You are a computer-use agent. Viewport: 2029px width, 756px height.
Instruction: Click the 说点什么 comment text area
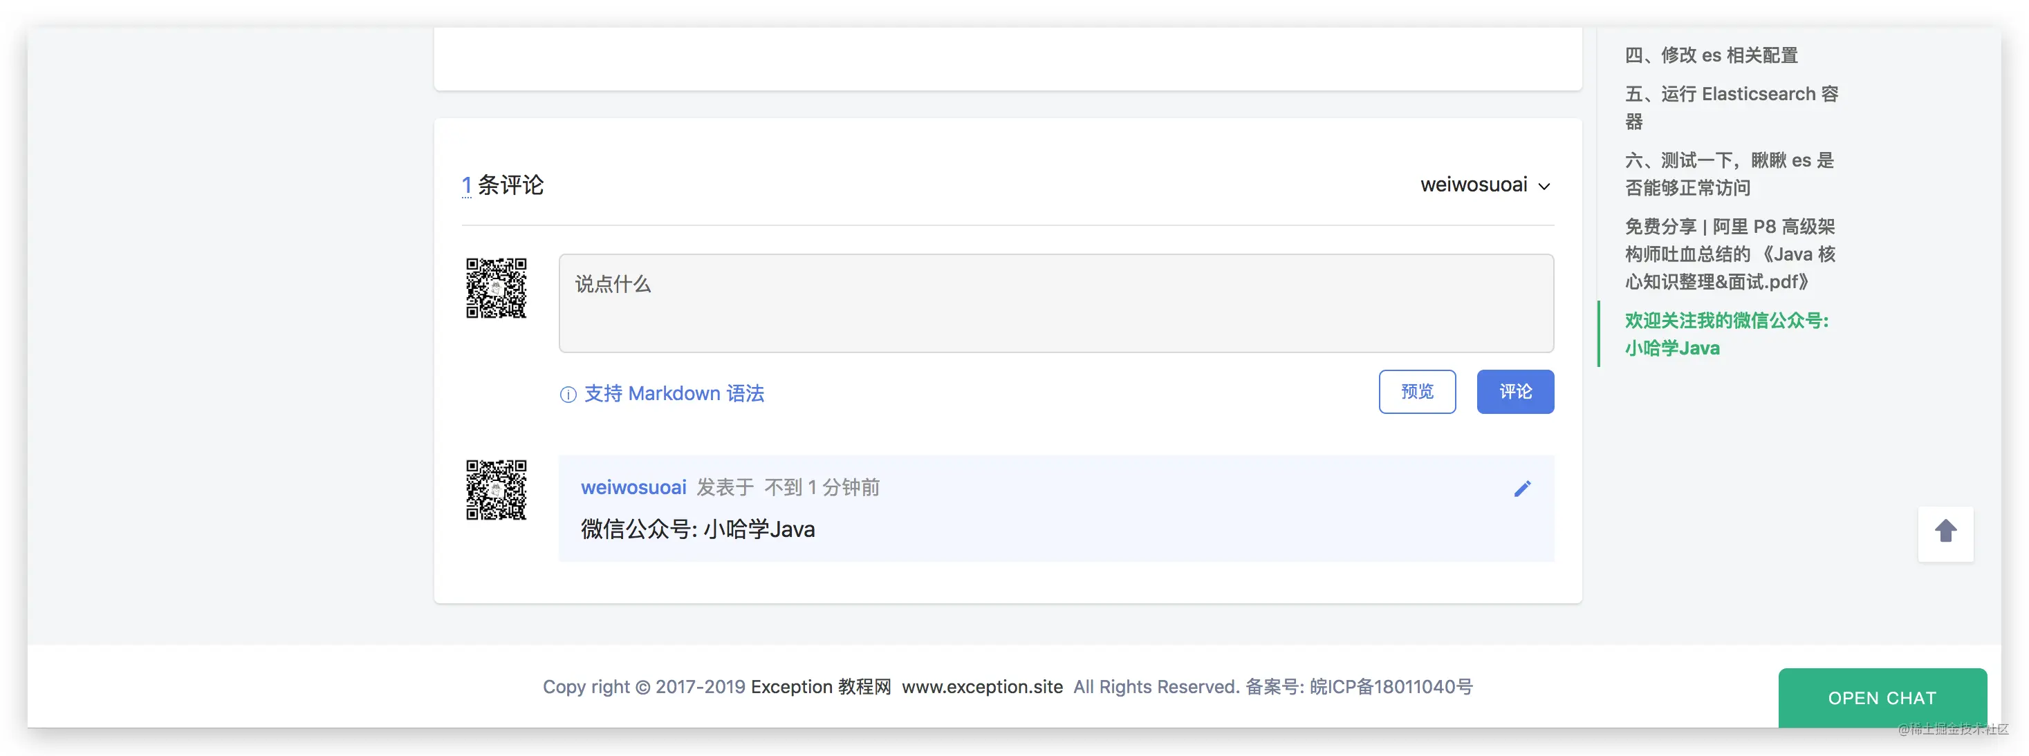tap(1055, 303)
